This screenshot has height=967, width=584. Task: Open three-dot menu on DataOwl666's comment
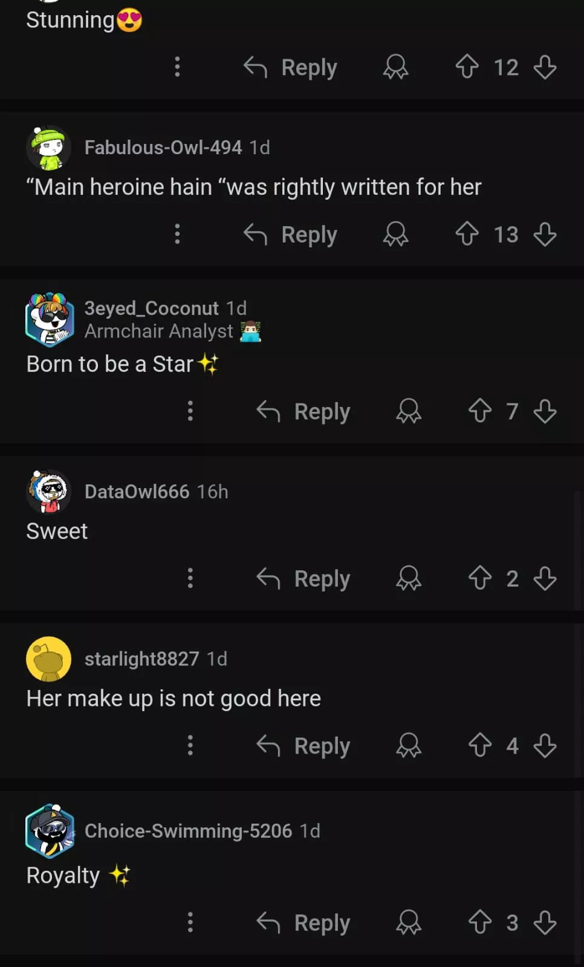[190, 578]
